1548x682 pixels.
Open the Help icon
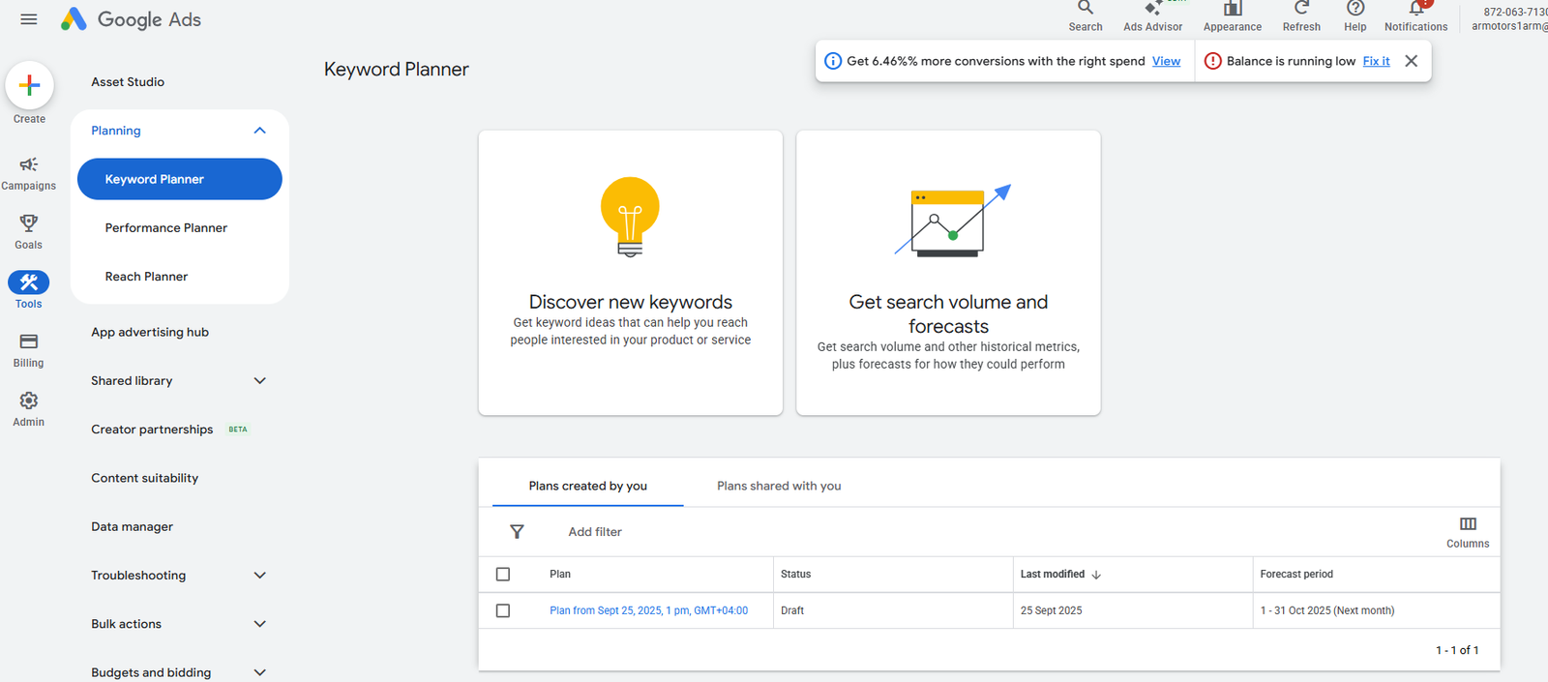click(x=1355, y=9)
